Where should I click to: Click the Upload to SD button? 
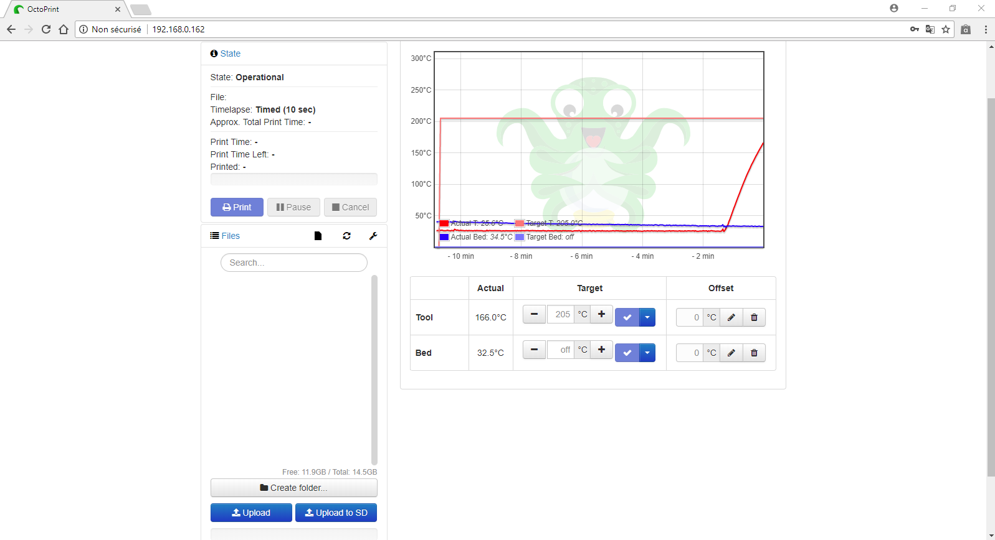point(336,513)
